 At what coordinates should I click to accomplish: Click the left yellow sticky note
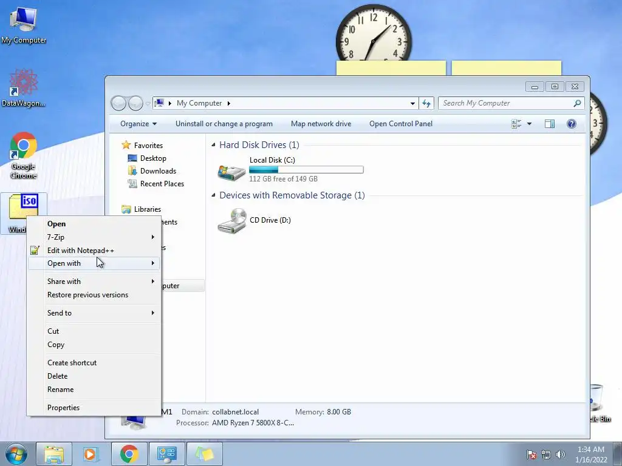tap(391, 68)
